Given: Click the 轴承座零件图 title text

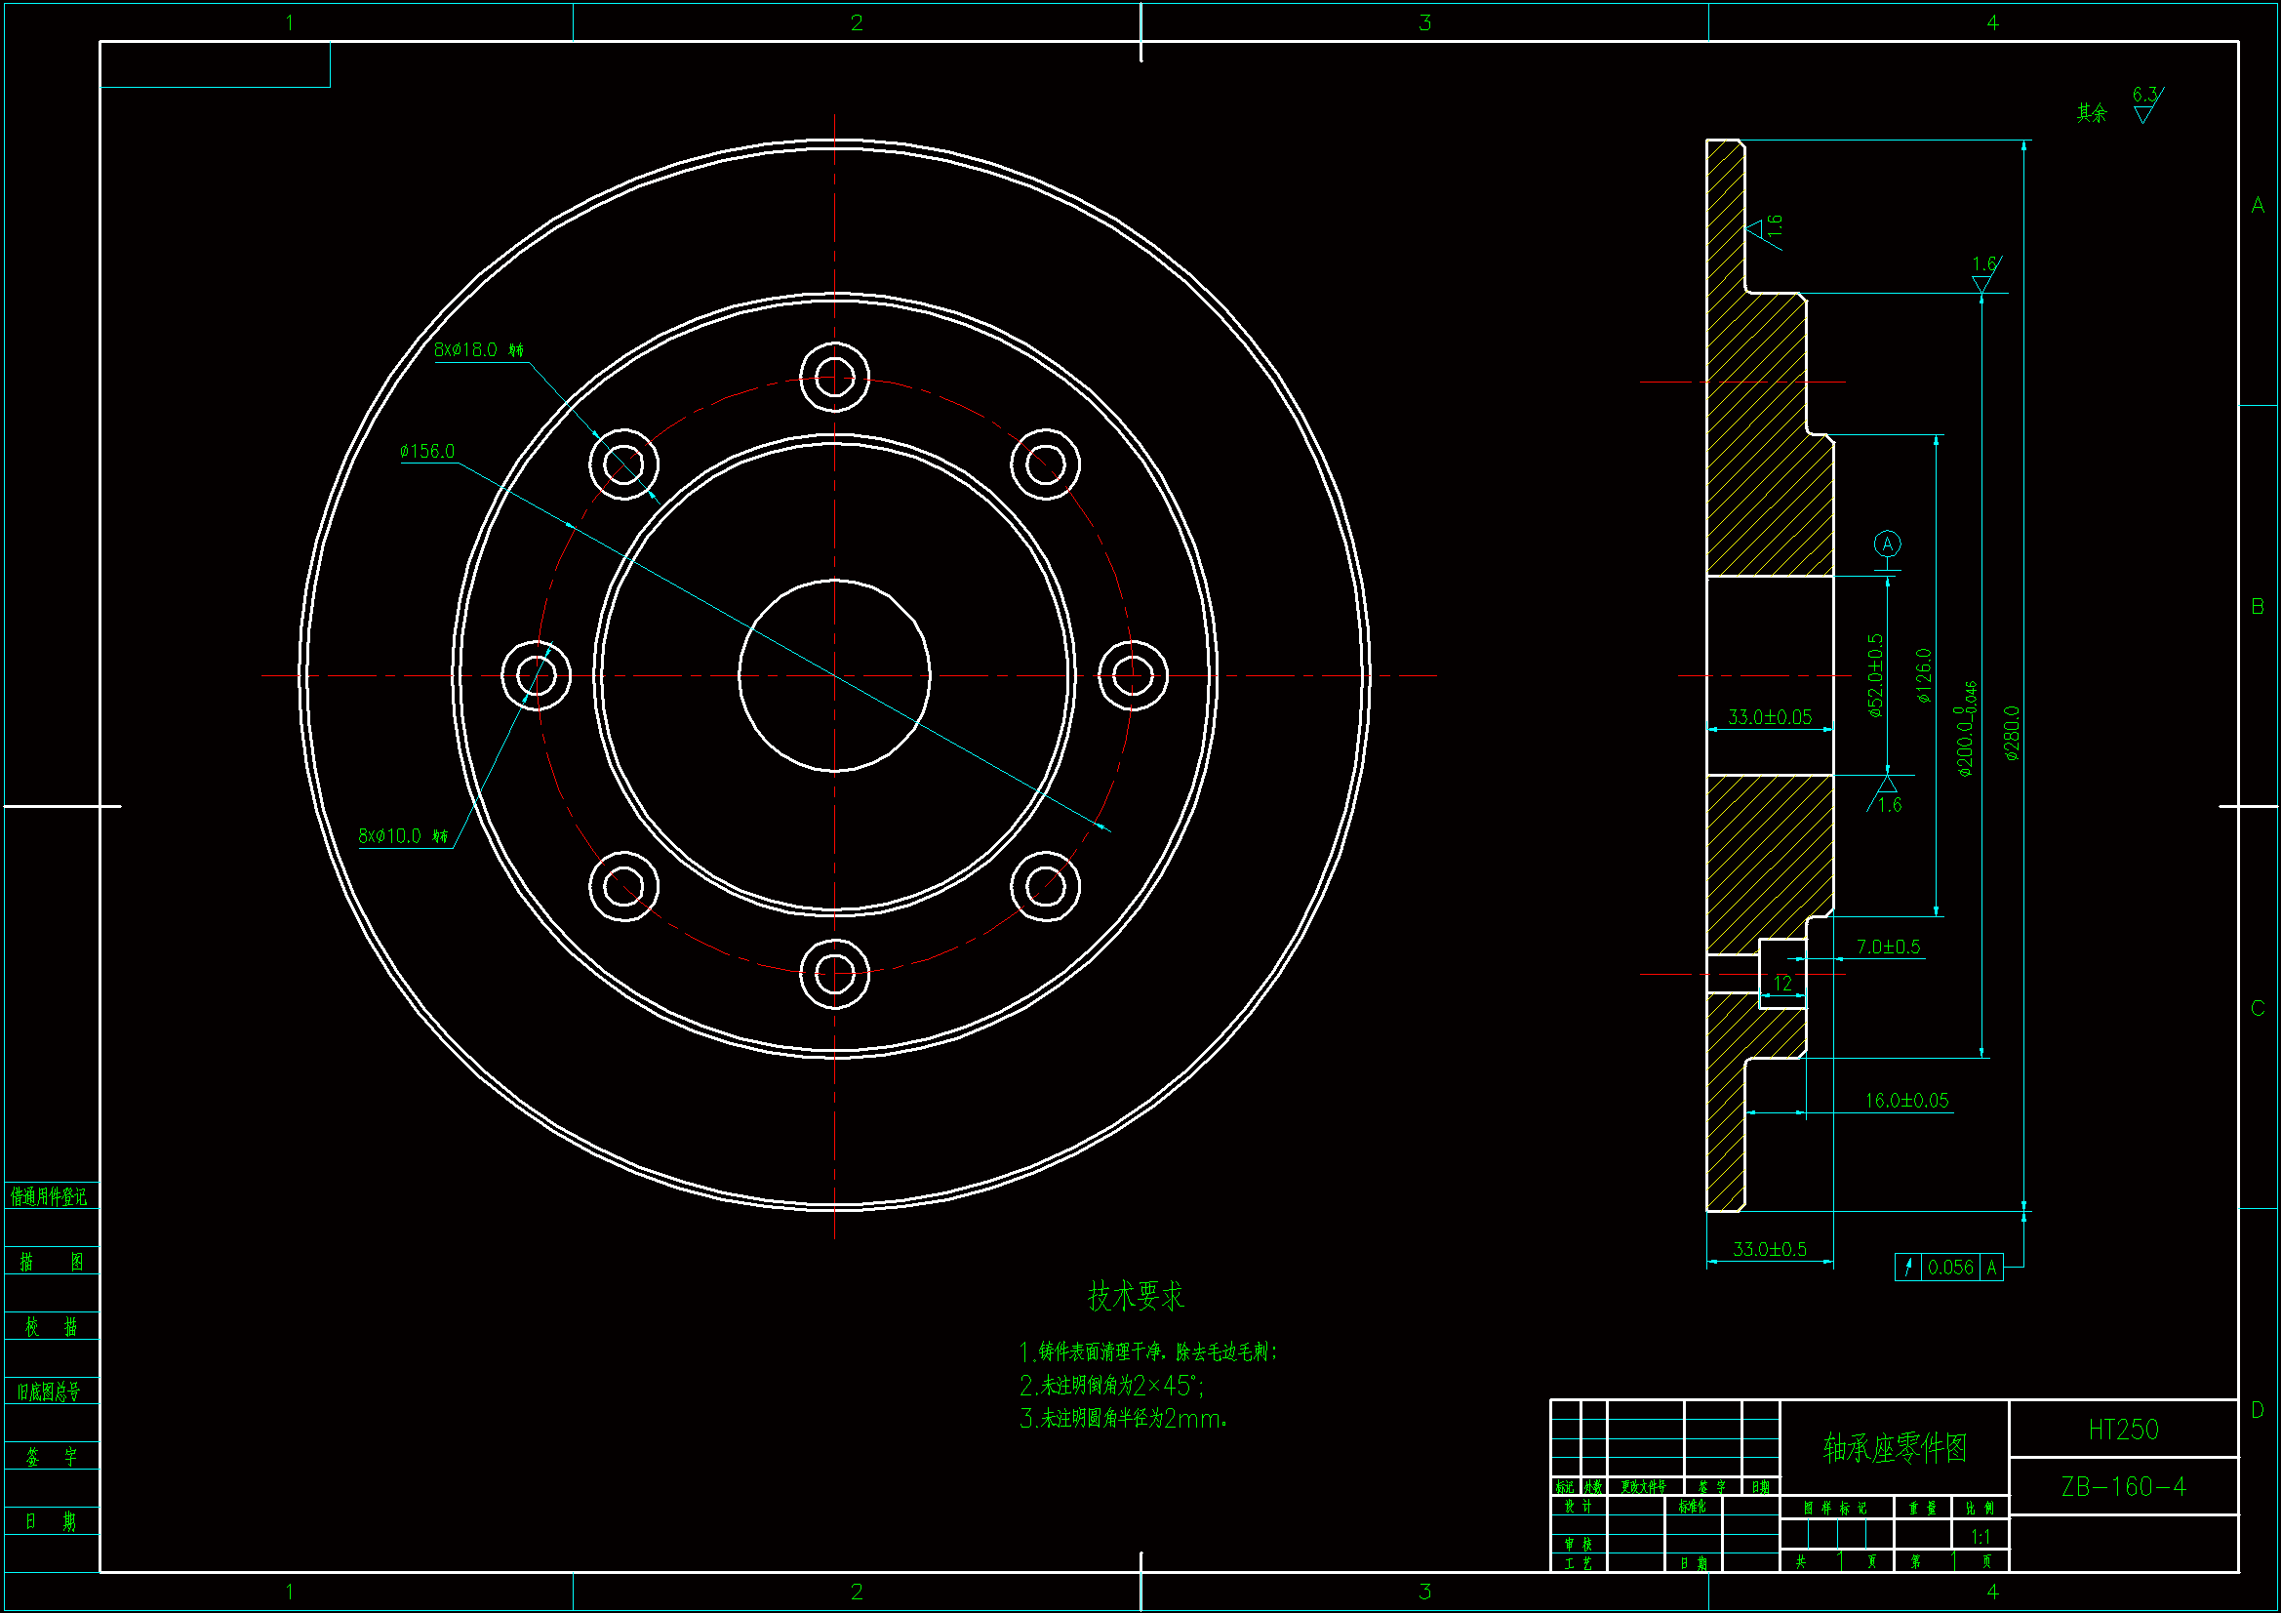Looking at the screenshot, I should [1895, 1448].
